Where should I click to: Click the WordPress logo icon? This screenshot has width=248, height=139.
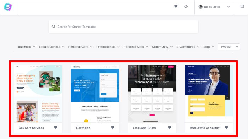201,7
